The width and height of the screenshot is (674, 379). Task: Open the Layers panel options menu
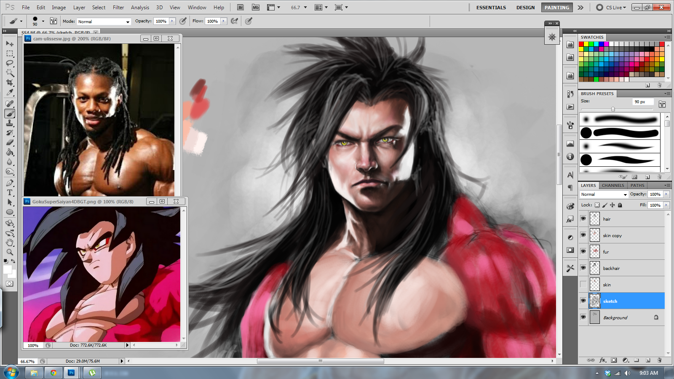point(667,185)
